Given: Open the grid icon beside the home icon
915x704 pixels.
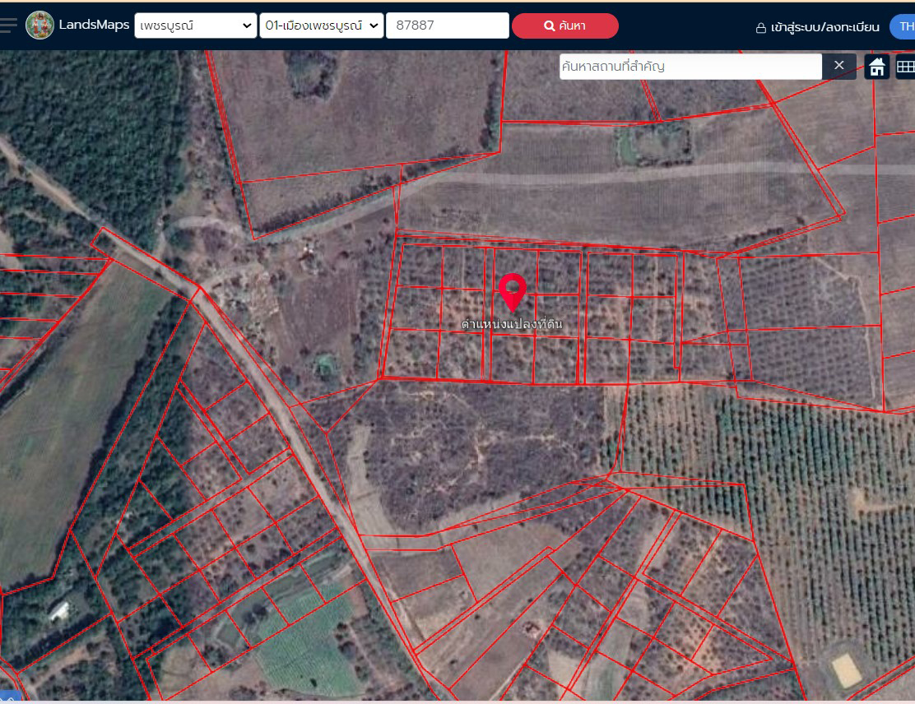Looking at the screenshot, I should click(905, 67).
